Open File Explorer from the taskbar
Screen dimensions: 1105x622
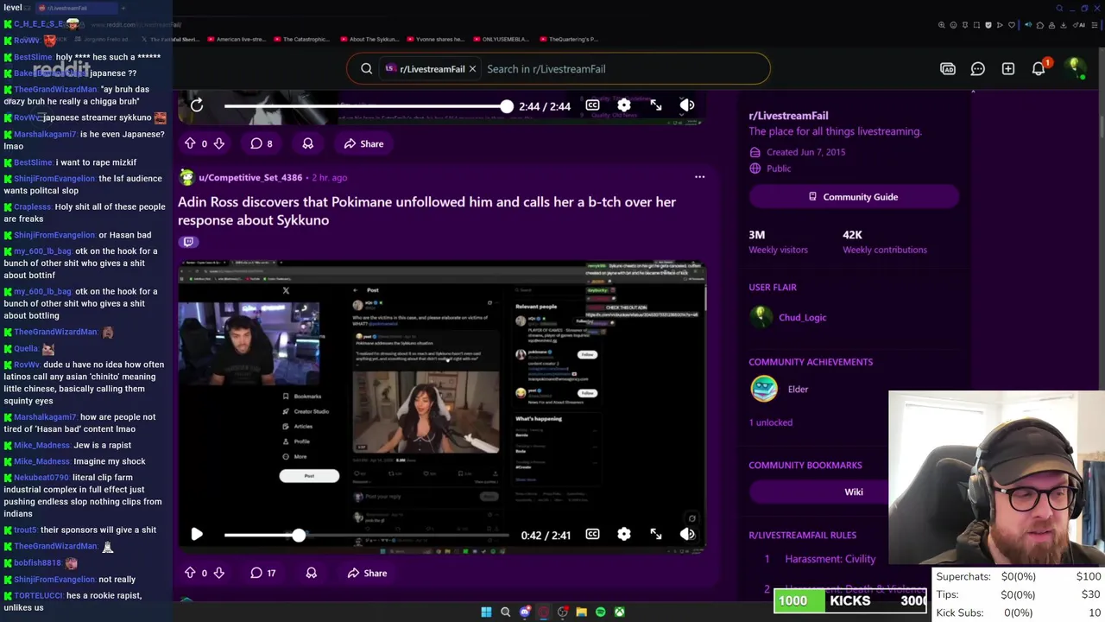581,612
